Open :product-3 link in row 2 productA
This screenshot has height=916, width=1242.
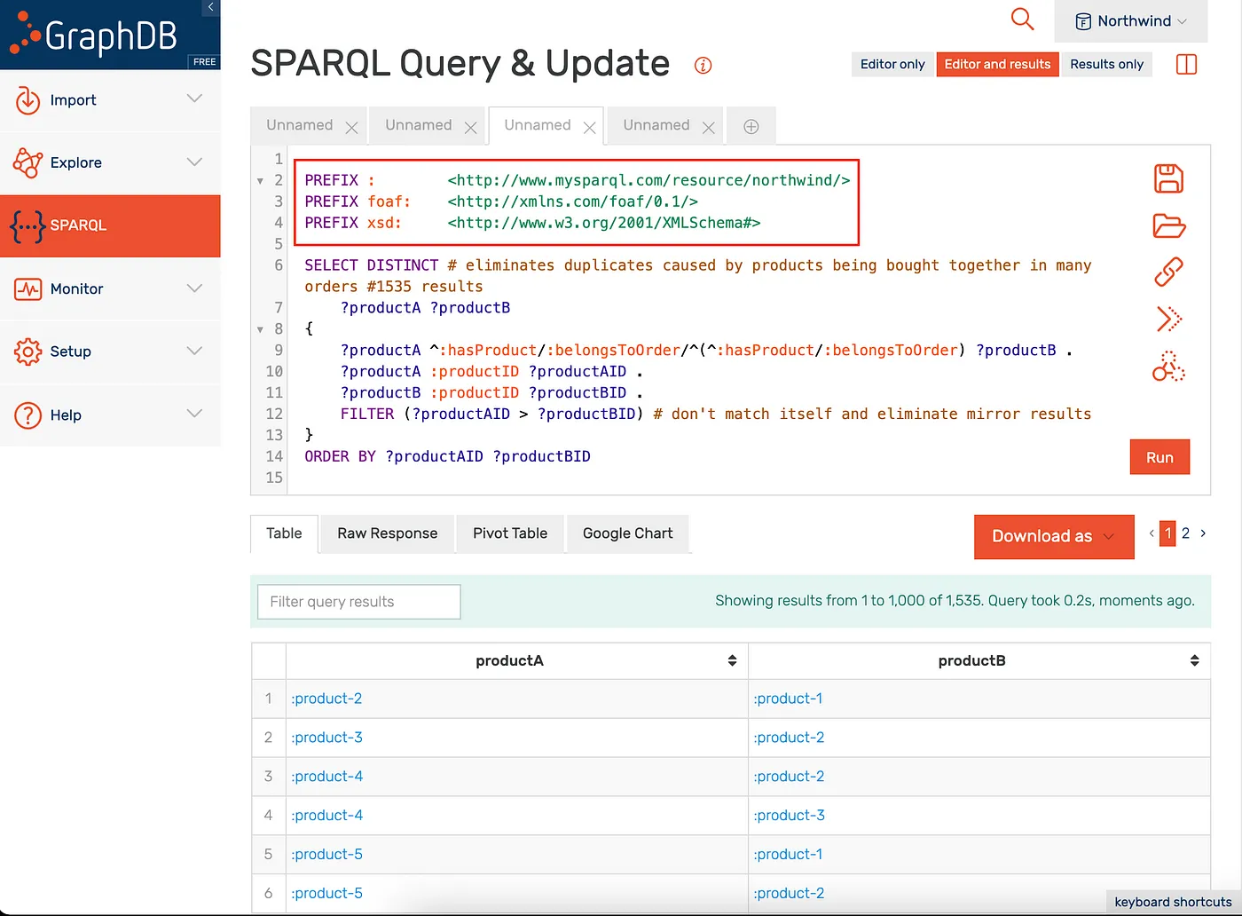coord(326,738)
